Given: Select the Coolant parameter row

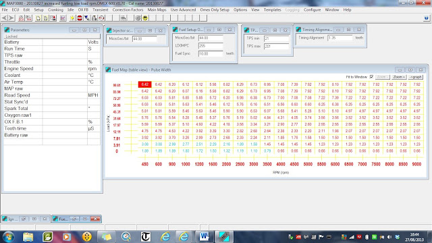Looking at the screenshot, I should click(x=51, y=75).
